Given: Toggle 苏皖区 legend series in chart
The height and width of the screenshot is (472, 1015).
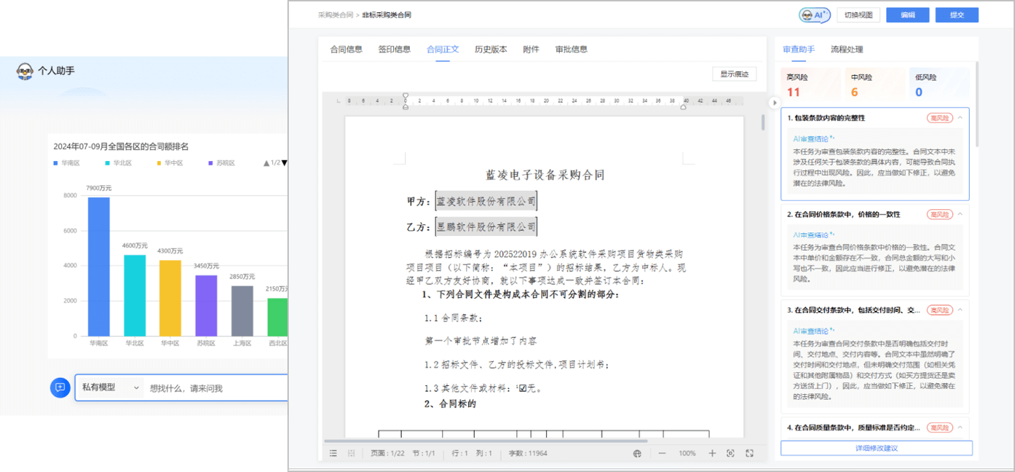Looking at the screenshot, I should coord(221,163).
